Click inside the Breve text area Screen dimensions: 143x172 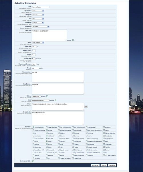(58, 107)
